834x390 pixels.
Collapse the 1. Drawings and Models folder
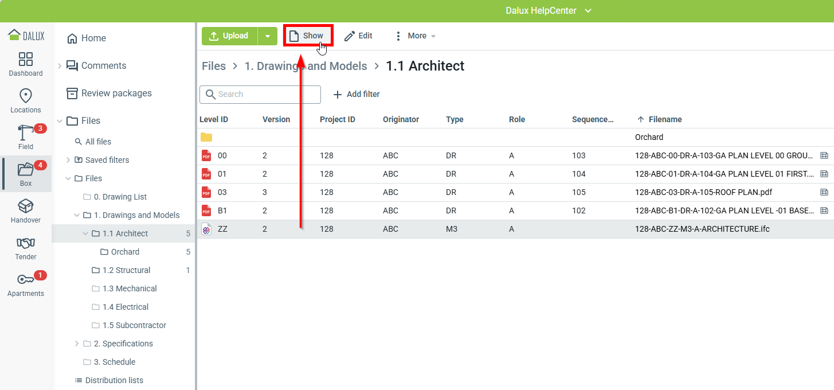pyautogui.click(x=77, y=215)
